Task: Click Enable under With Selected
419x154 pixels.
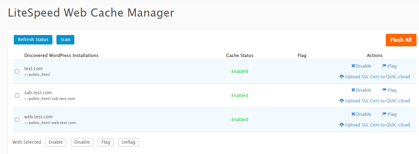Action: (56, 142)
